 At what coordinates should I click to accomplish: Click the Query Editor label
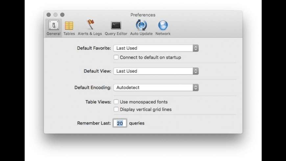click(116, 34)
